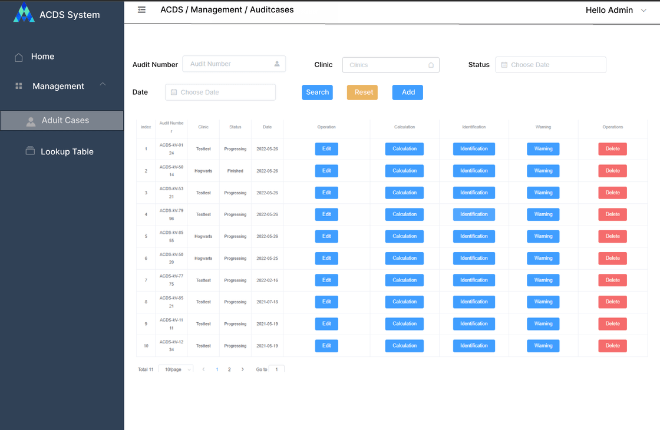This screenshot has height=430, width=660.
Task: Go to pagination page 2
Action: coord(229,369)
